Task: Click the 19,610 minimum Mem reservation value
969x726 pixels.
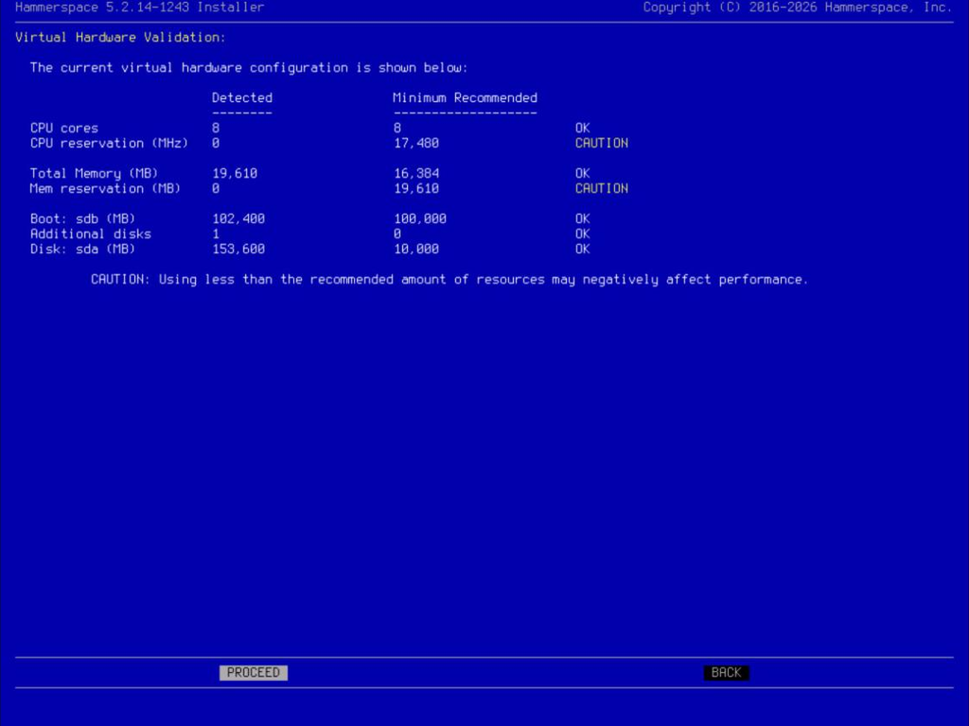Action: pyautogui.click(x=416, y=188)
